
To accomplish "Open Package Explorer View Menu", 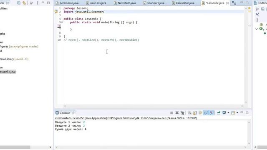I will (x=38, y=3).
